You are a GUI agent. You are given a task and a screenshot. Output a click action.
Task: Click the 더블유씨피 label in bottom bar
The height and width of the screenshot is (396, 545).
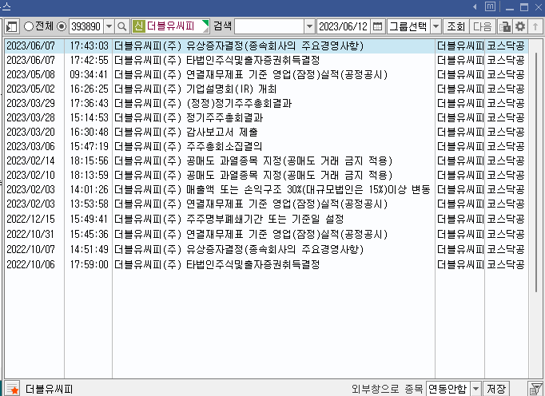click(49, 389)
